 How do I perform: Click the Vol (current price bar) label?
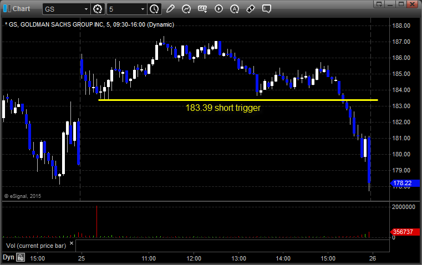click(36, 246)
